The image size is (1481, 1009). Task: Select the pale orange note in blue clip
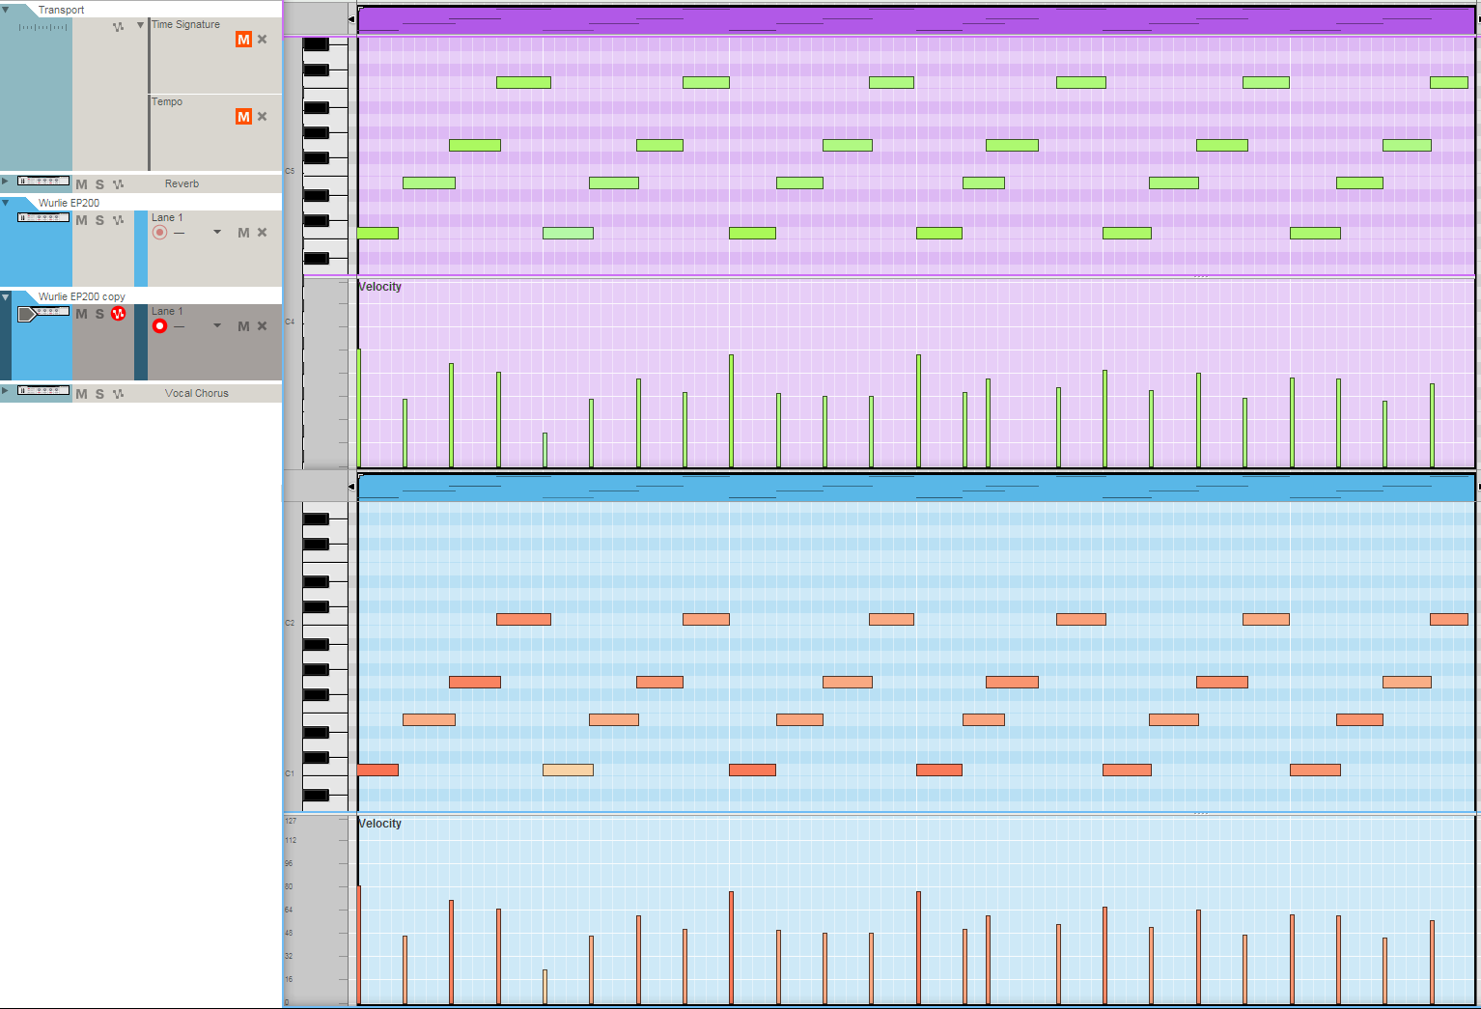click(568, 770)
